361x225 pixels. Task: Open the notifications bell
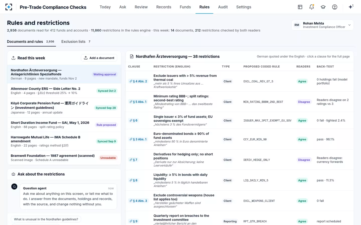coord(312,7)
